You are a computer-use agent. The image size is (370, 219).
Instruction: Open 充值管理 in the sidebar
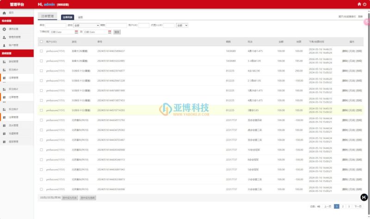click(x=17, y=134)
